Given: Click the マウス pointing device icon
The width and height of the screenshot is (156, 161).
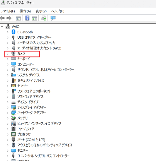Looking at the screenshot, I should point(13,145).
